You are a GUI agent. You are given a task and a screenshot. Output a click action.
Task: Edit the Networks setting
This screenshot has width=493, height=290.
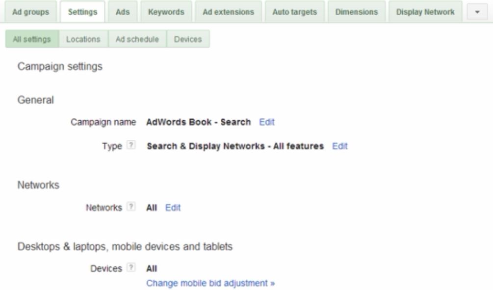pyautogui.click(x=173, y=208)
